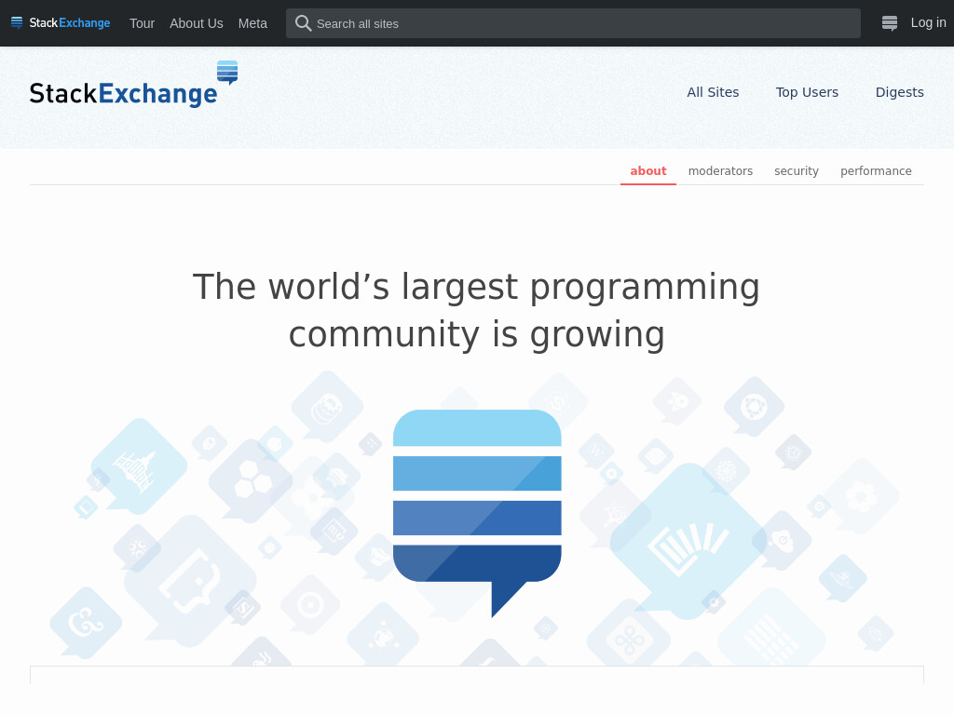Image resolution: width=954 pixels, height=715 pixels.
Task: Switch to the security tab
Action: coord(796,171)
